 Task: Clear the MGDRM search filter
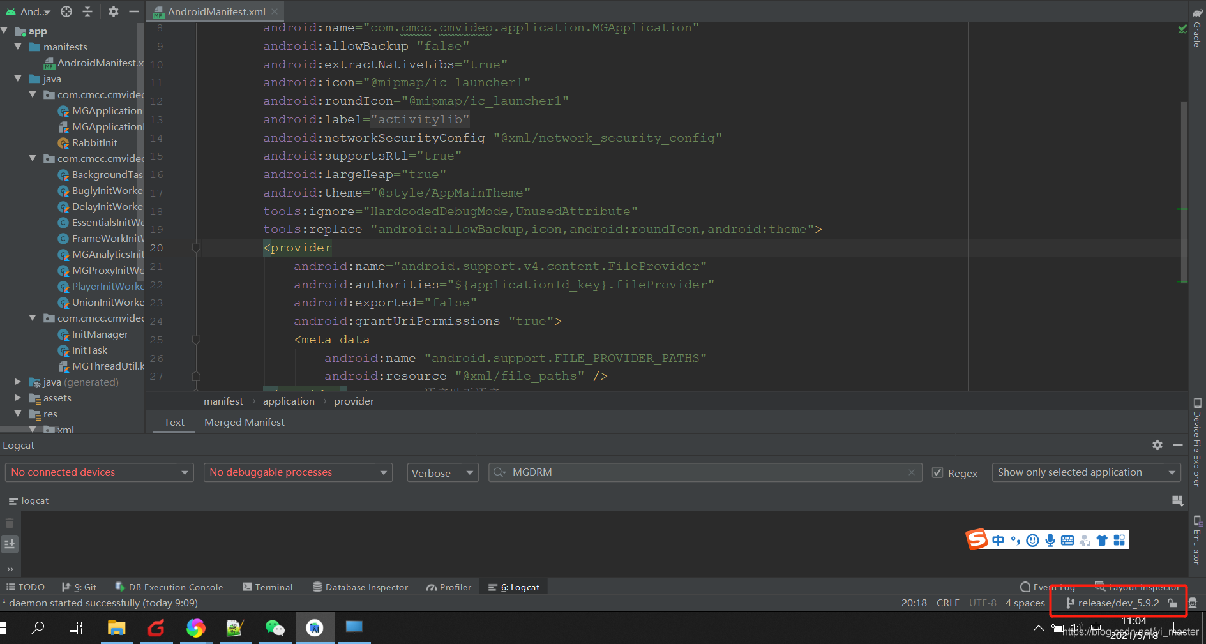pyautogui.click(x=912, y=472)
